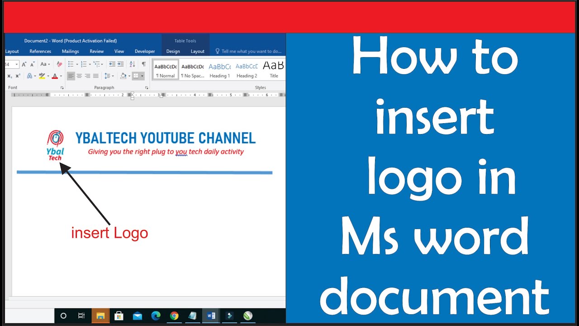Open Google Chrome from the taskbar
Image resolution: width=579 pixels, height=326 pixels.
click(174, 316)
